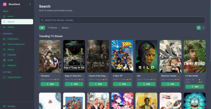Click the I'm Not Afraid title text

point(191,76)
